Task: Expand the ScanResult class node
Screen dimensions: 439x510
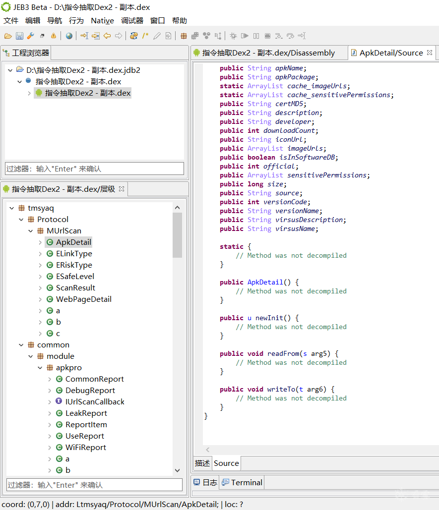Action: point(40,288)
